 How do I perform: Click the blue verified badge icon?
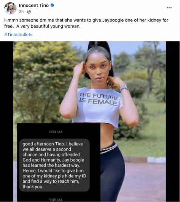click(x=52, y=5)
